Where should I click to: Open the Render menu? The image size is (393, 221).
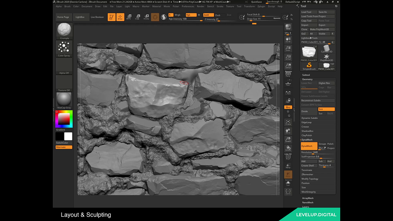point(201,7)
